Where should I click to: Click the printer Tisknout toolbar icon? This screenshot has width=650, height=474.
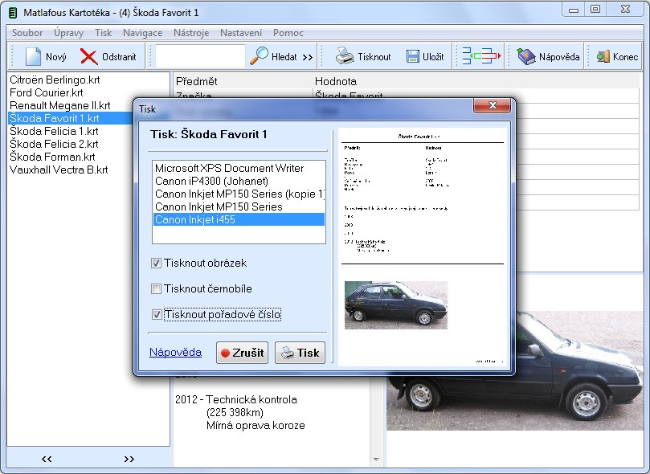tap(345, 56)
